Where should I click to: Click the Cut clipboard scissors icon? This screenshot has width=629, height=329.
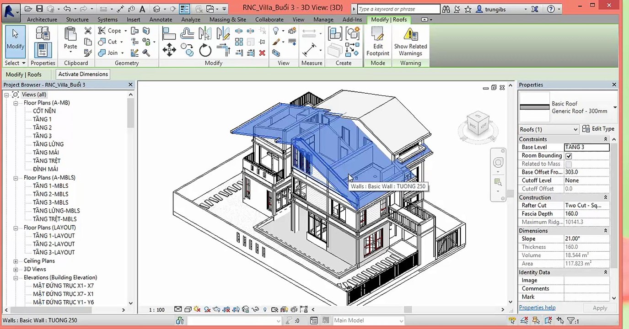88,31
